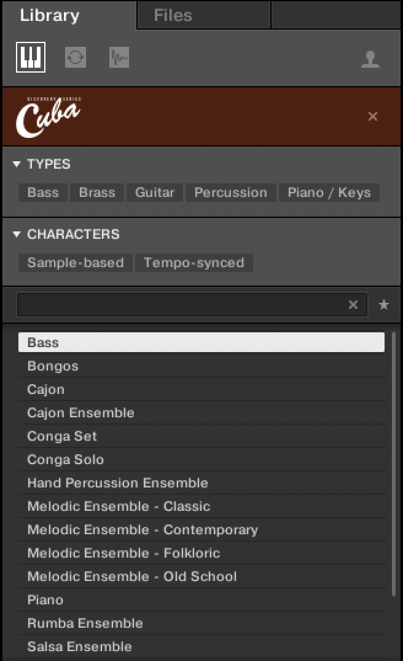Screen dimensions: 403x661
Task: Select the Percussion type tag
Action: click(230, 193)
